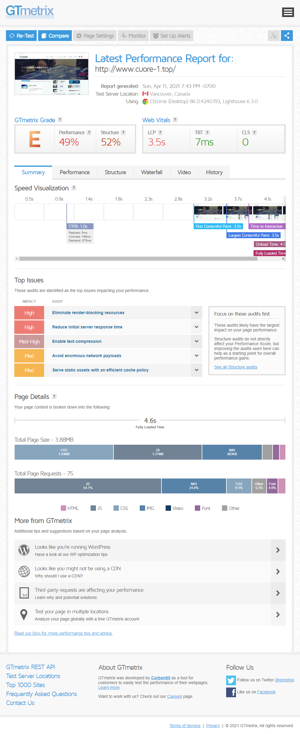Click the website screenshot thumbnail

52,74
